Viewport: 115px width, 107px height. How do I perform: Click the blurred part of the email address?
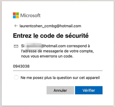(x=33, y=46)
